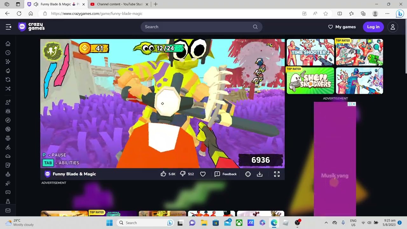Viewport: 407px width, 229px height.
Task: Go to CrazyGames home via sidebar house icon
Action: [x=8, y=44]
